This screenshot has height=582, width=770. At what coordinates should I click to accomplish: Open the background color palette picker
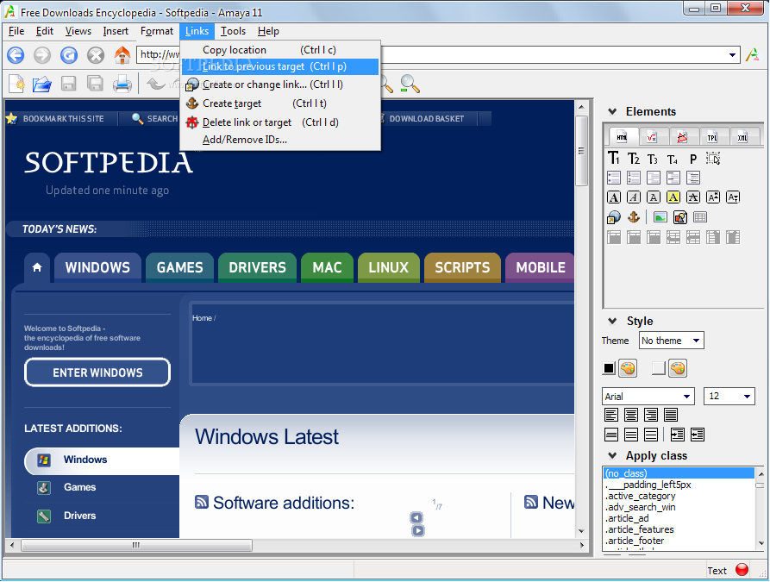click(x=678, y=368)
